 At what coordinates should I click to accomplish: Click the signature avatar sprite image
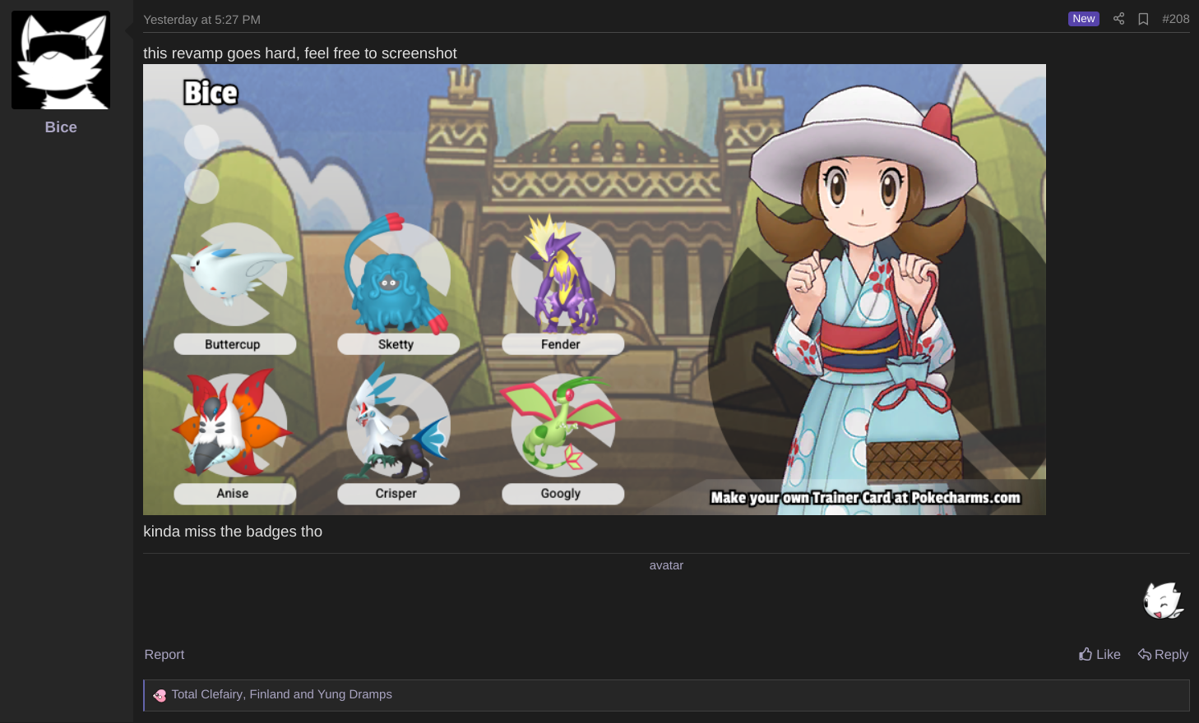point(1164,601)
